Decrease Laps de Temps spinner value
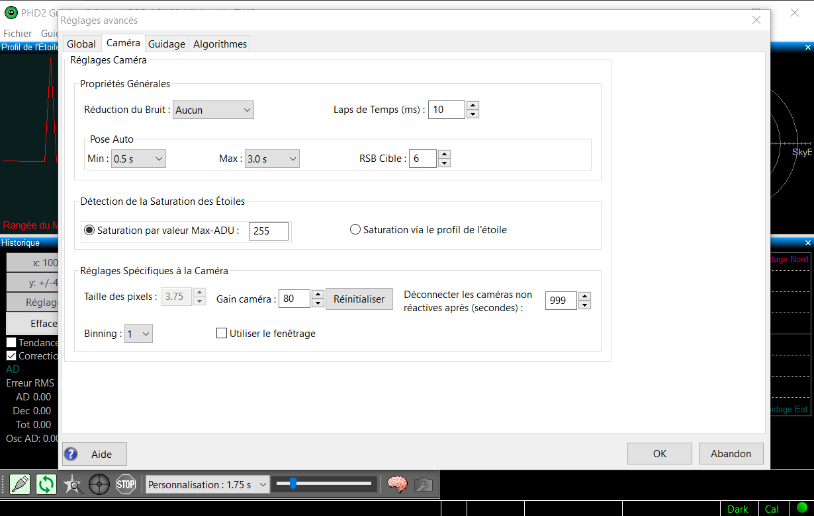The height and width of the screenshot is (516, 814). 473,114
